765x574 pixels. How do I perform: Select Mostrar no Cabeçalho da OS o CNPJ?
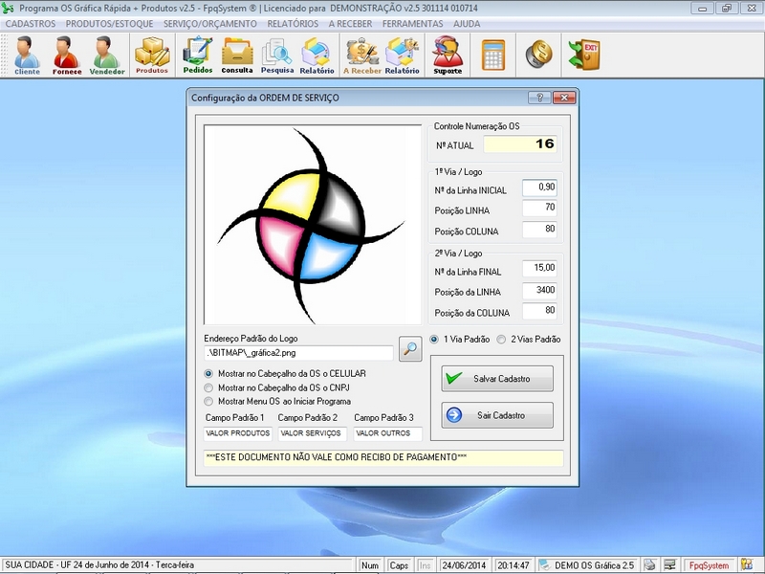(209, 387)
